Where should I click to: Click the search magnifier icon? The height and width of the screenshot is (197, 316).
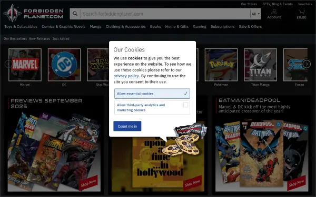pyautogui.click(x=75, y=14)
